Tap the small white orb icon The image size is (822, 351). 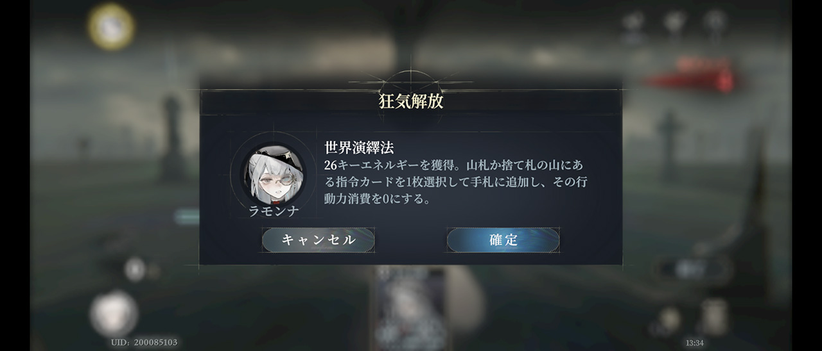[135, 269]
